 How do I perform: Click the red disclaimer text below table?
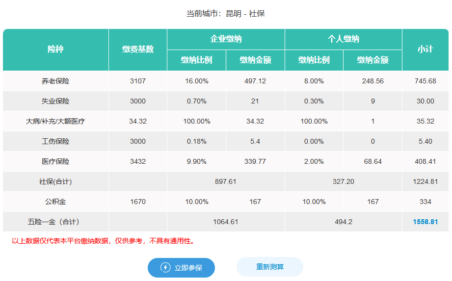[x=103, y=241]
